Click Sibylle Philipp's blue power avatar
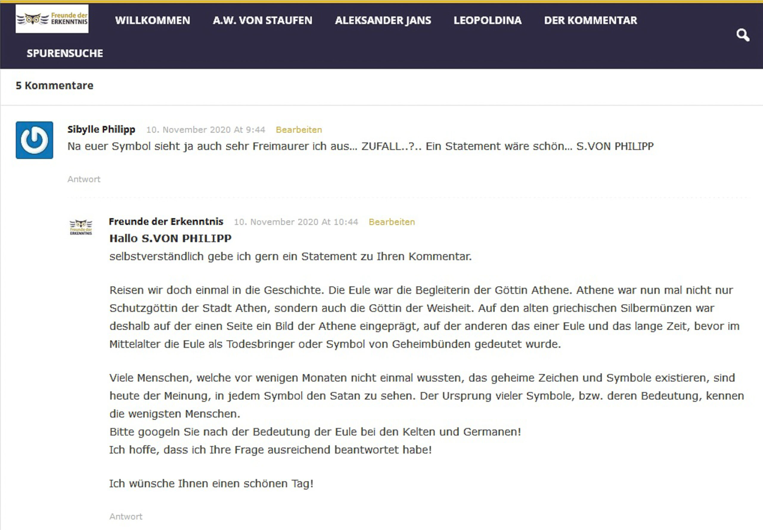Image resolution: width=763 pixels, height=530 pixels. click(34, 140)
